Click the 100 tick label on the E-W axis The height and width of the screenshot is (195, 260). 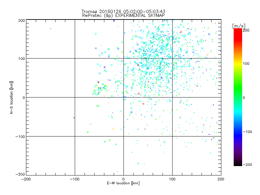[x=172, y=179]
